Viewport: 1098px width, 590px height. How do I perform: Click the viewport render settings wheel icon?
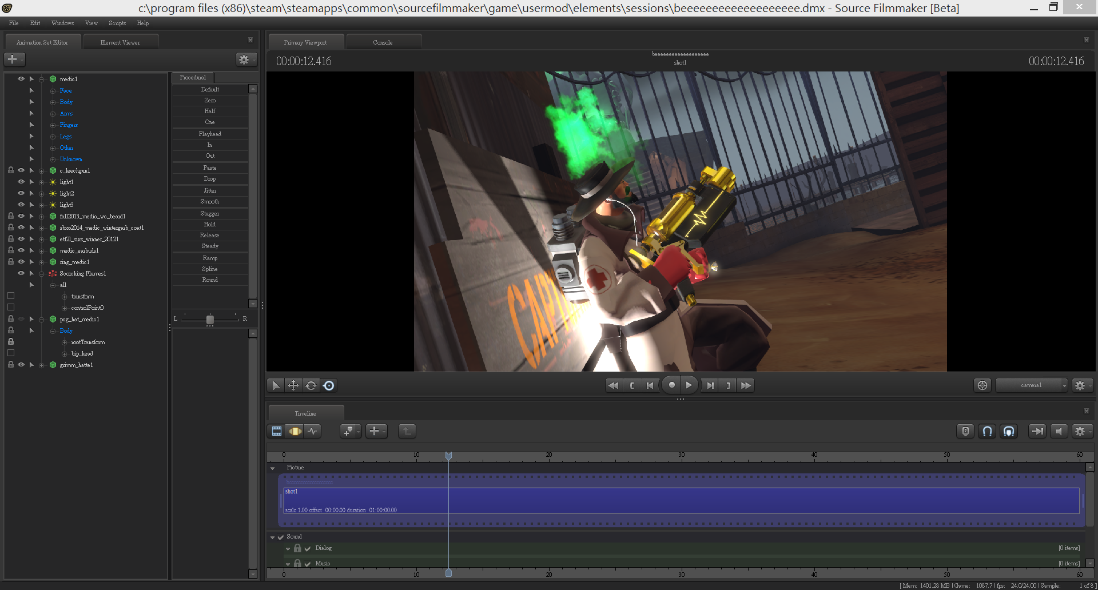click(x=982, y=385)
